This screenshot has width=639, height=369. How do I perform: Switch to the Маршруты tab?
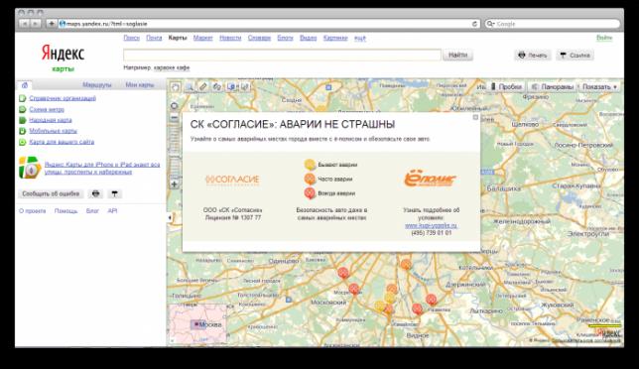point(97,85)
